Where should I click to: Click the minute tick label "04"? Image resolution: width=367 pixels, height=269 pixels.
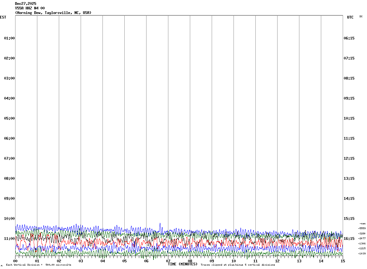coord(103,261)
